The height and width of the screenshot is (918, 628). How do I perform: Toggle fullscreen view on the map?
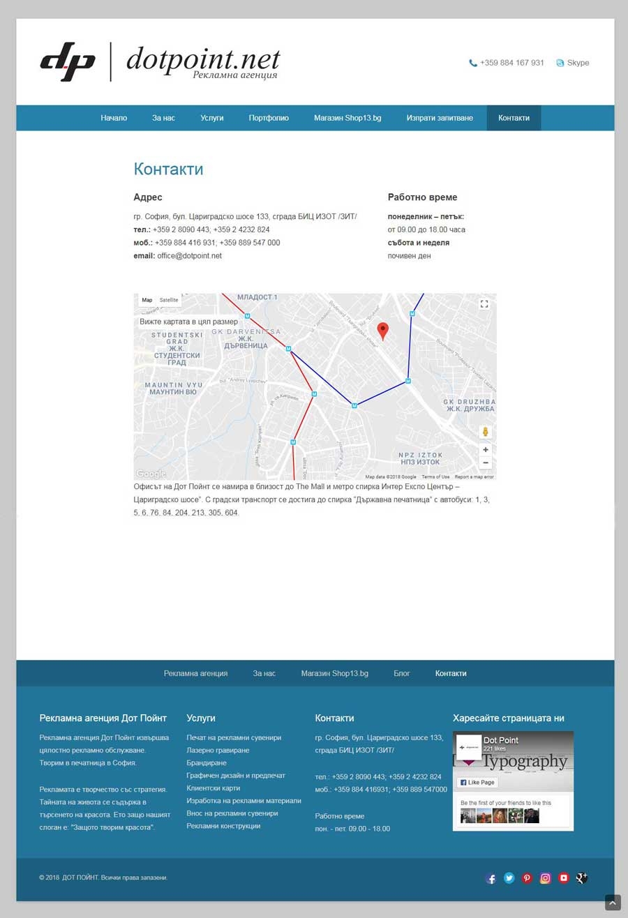(484, 303)
